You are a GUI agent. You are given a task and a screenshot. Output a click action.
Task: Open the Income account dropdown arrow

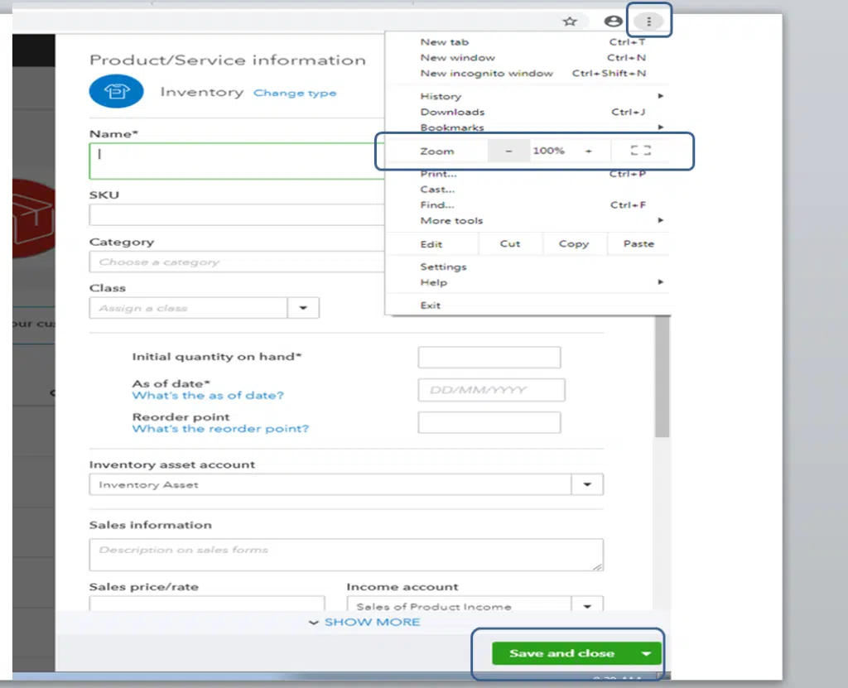click(x=587, y=606)
